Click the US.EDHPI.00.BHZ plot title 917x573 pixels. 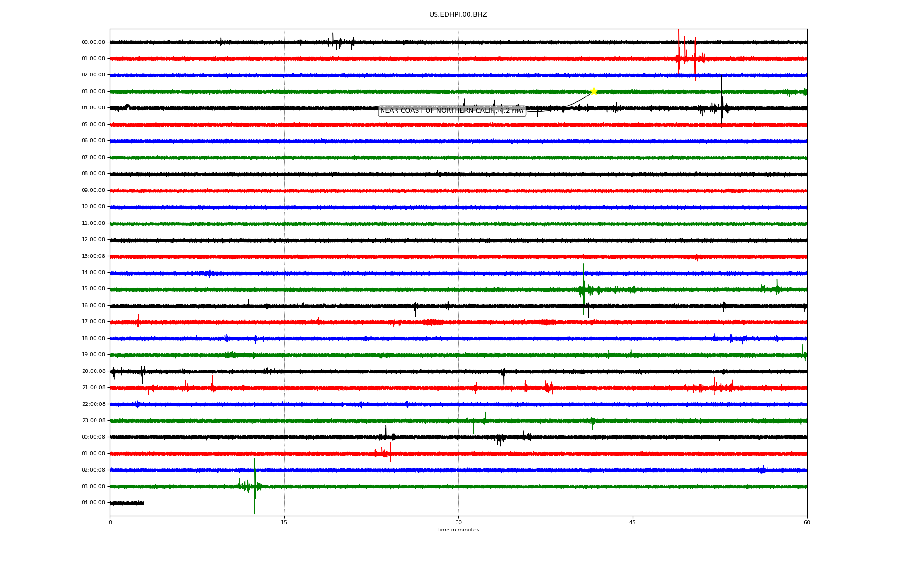coord(458,15)
